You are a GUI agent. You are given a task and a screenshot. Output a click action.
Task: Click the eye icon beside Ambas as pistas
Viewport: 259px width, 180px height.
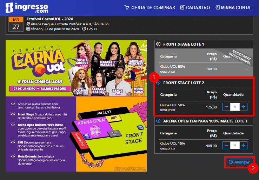tap(13, 104)
